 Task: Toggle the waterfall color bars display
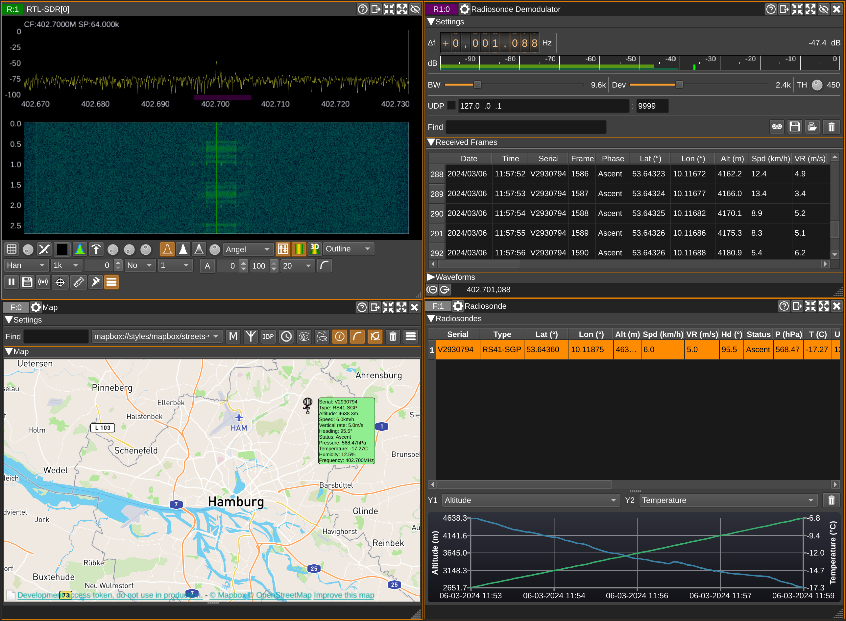pos(299,249)
